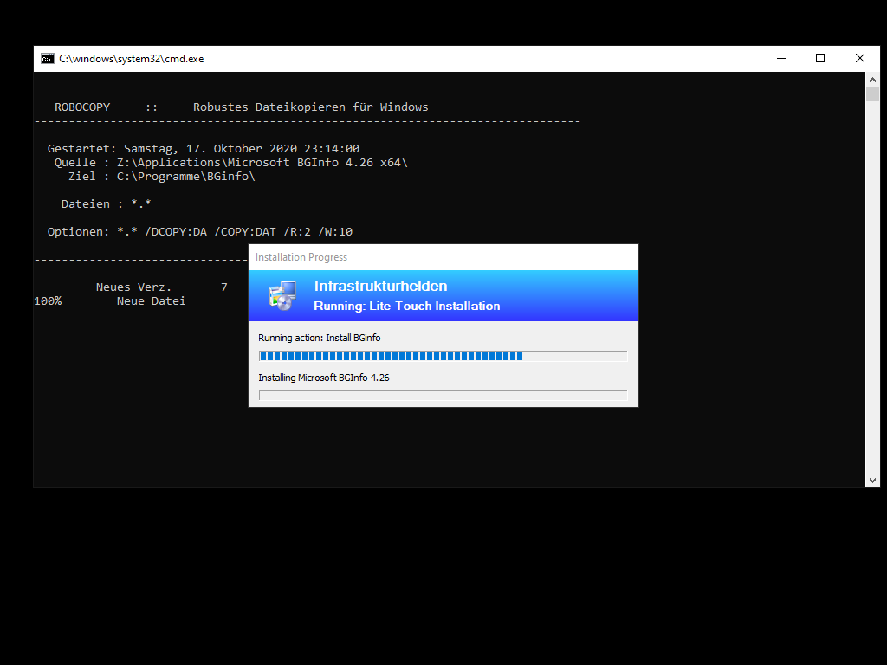The image size is (887, 665).
Task: Click the installer computer icon in banner
Action: click(x=283, y=295)
